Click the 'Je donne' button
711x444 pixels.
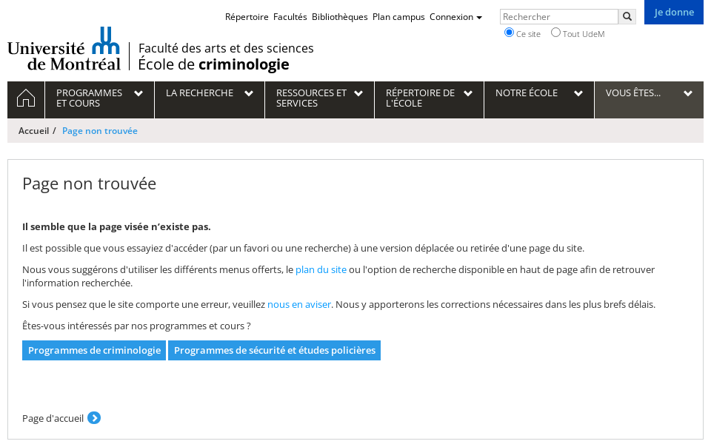click(674, 13)
